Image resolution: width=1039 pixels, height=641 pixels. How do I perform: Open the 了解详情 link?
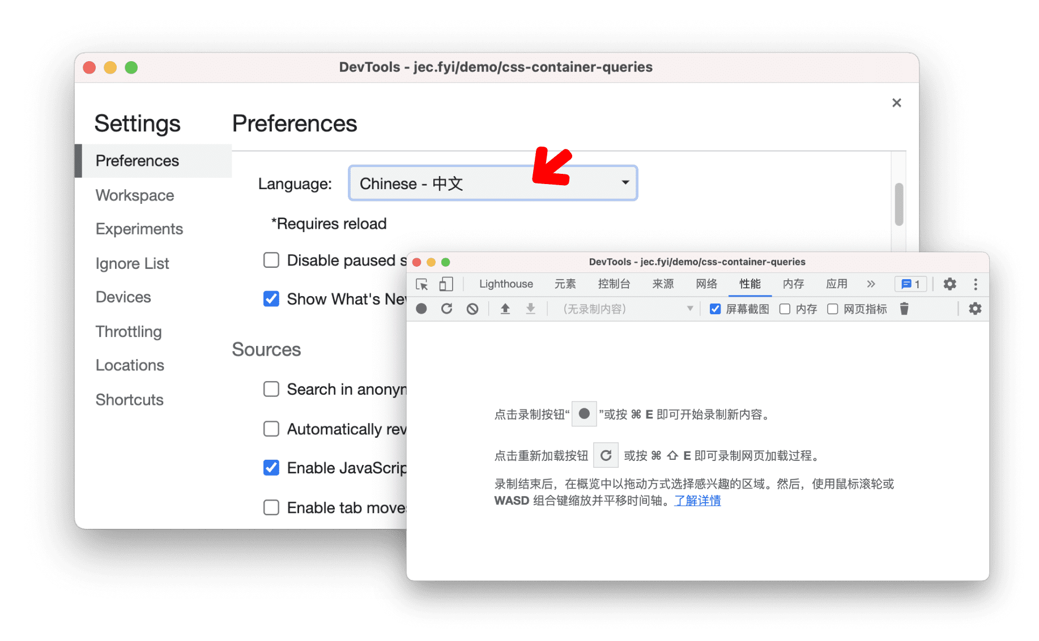pyautogui.click(x=697, y=501)
